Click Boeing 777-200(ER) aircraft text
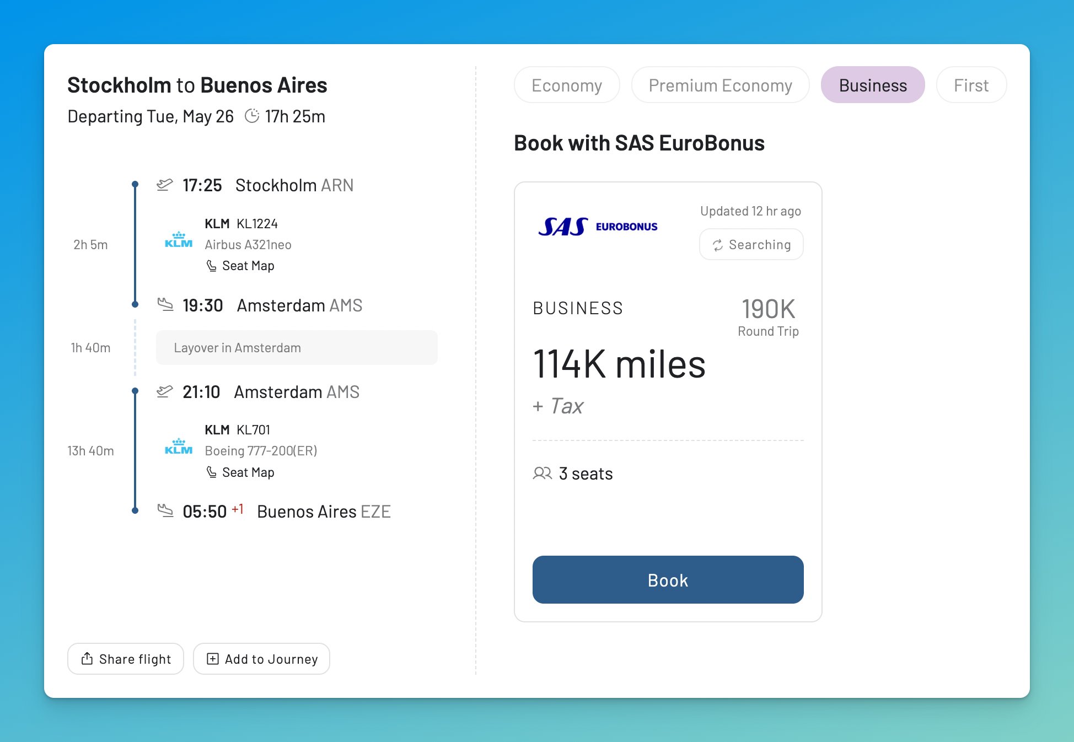 point(261,450)
